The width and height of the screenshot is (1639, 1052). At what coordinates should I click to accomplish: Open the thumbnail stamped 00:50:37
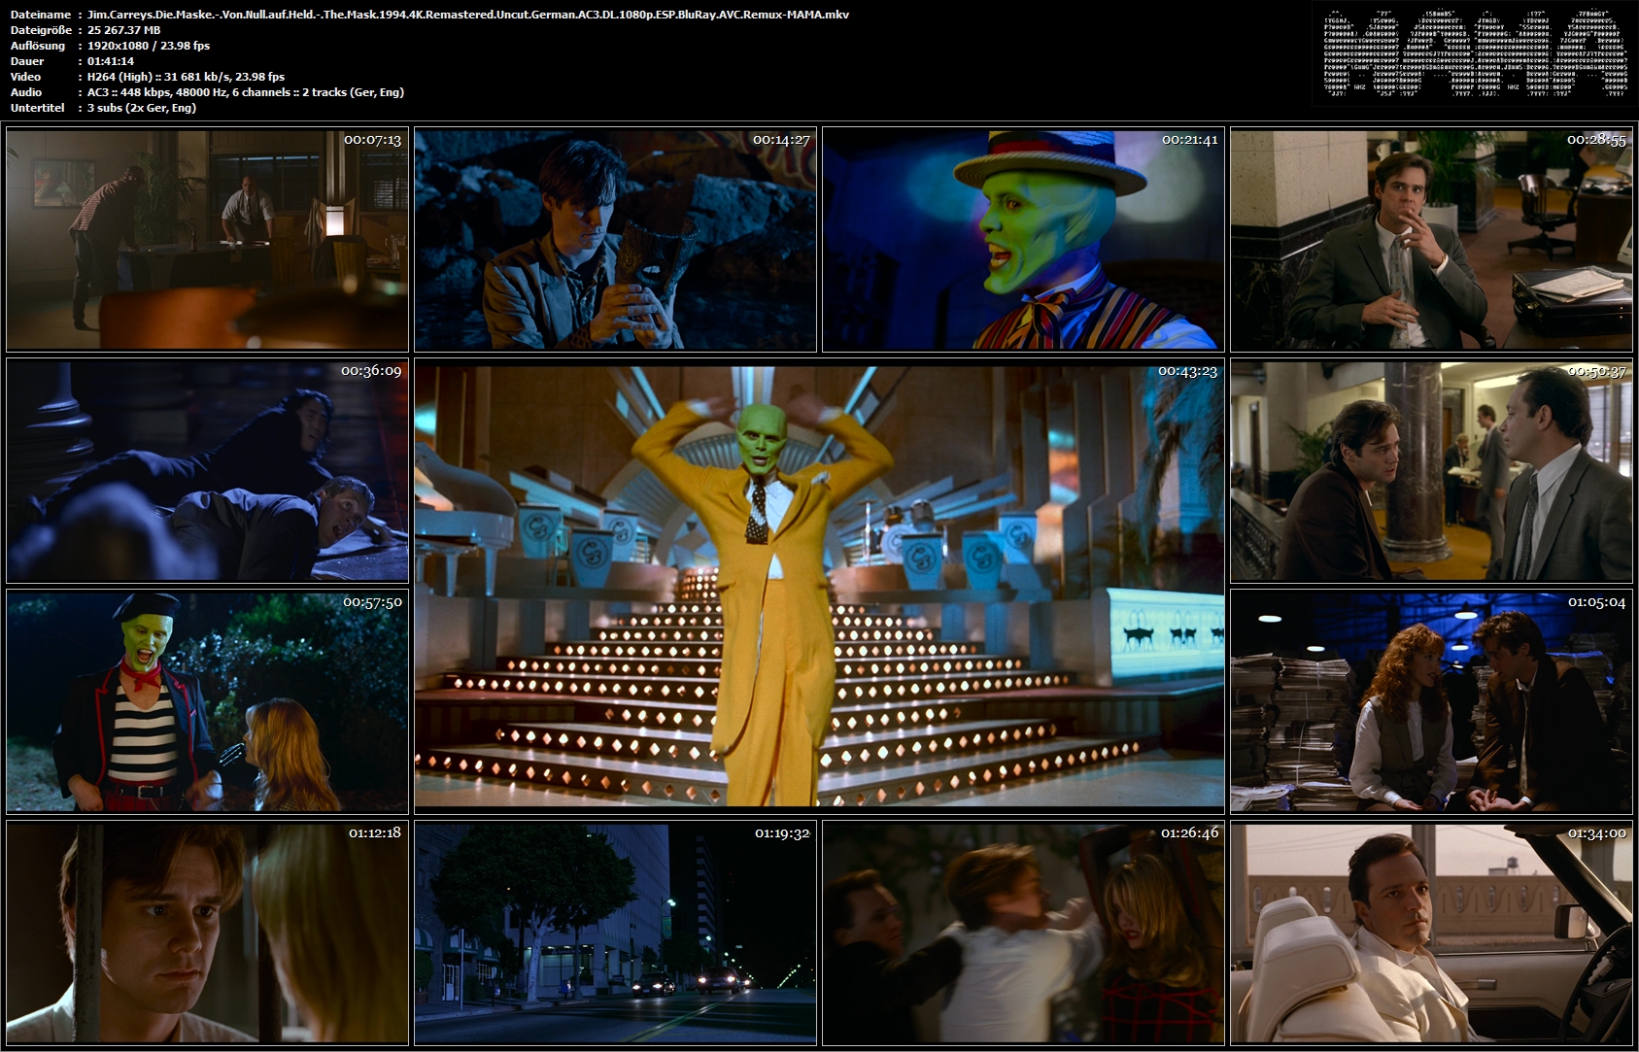(1431, 471)
